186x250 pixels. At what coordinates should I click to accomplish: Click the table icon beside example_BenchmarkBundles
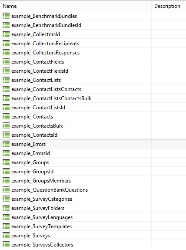(x=6, y=16)
